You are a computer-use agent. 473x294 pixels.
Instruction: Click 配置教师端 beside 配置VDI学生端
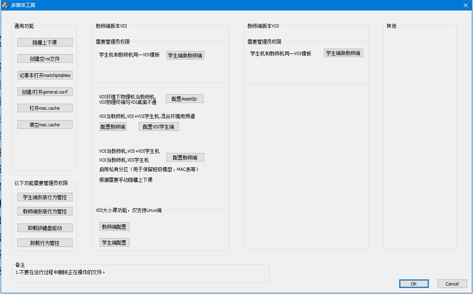point(113,127)
